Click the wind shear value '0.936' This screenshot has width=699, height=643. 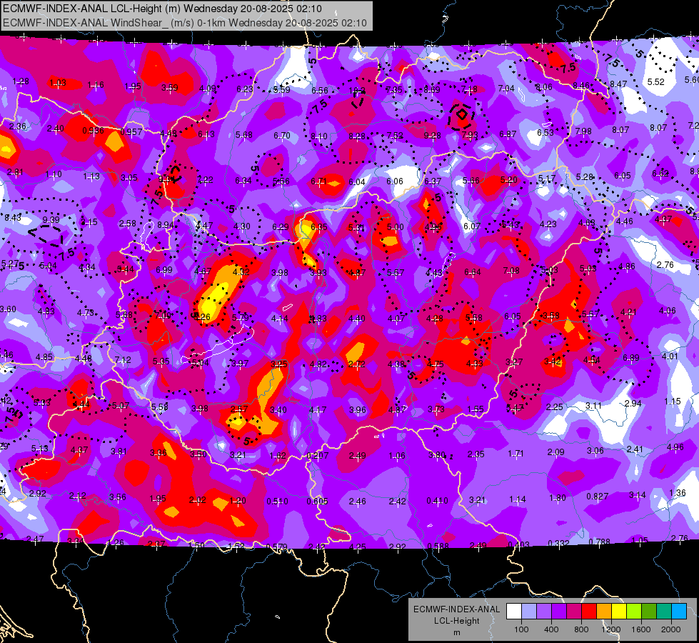(93, 131)
